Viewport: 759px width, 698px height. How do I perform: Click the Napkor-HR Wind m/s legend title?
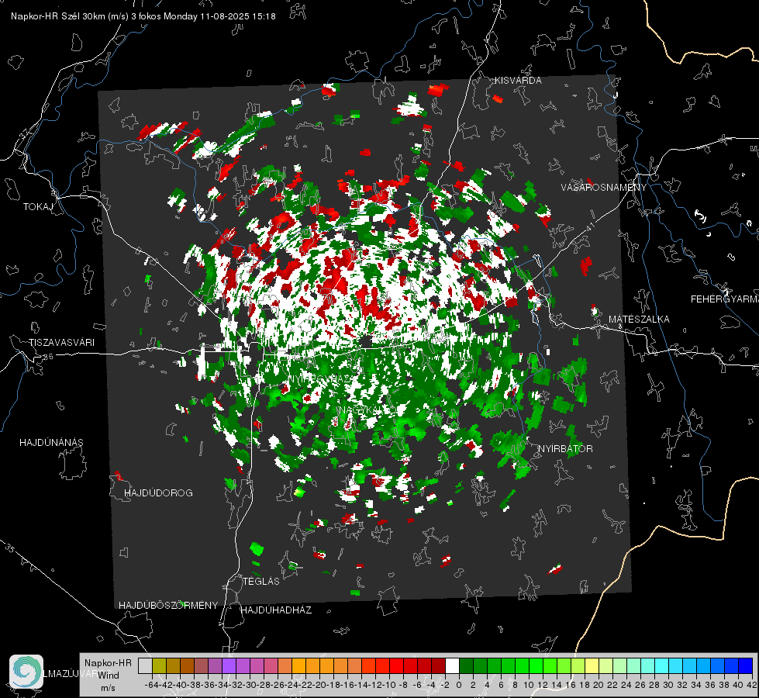click(108, 676)
